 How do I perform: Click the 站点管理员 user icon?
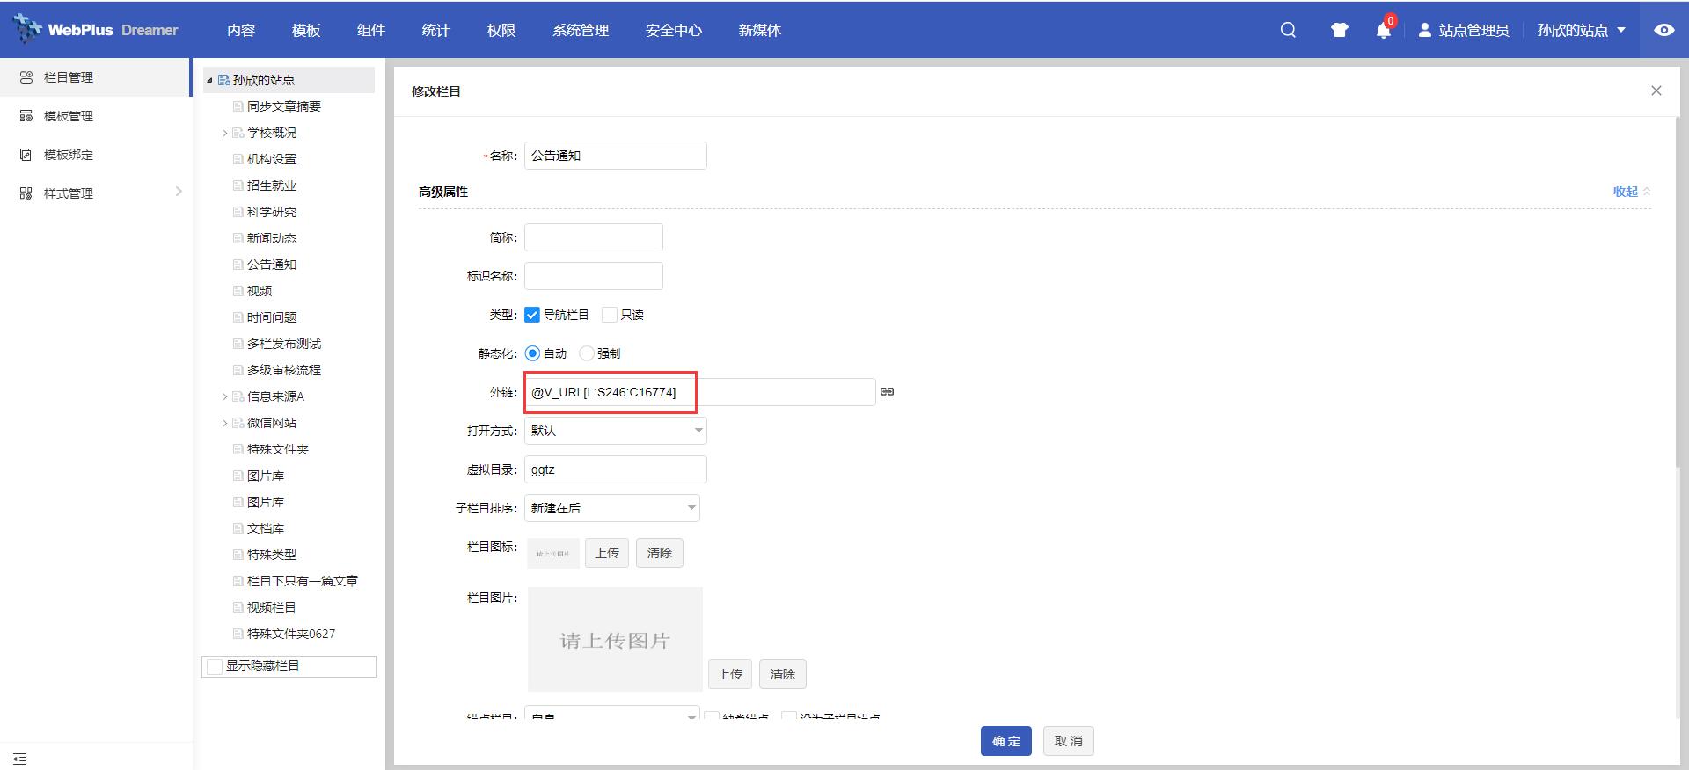[x=1425, y=30]
